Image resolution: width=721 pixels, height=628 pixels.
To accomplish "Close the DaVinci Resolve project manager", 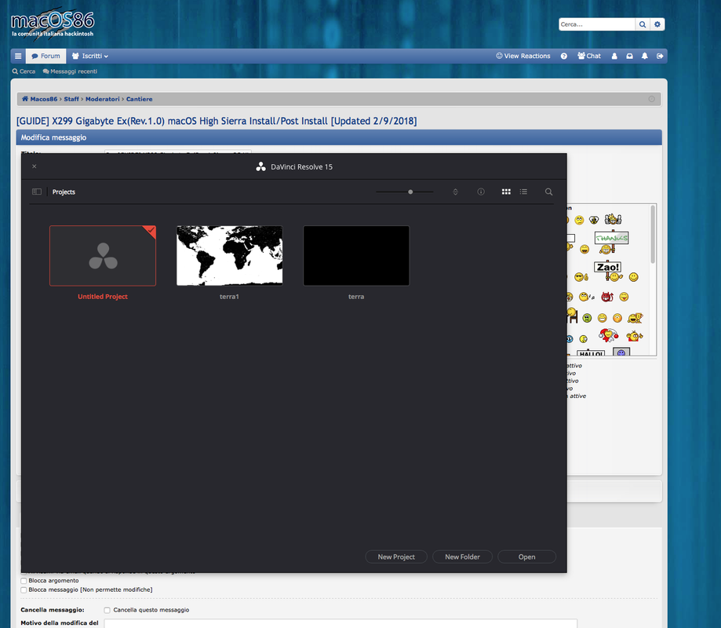I will point(34,166).
